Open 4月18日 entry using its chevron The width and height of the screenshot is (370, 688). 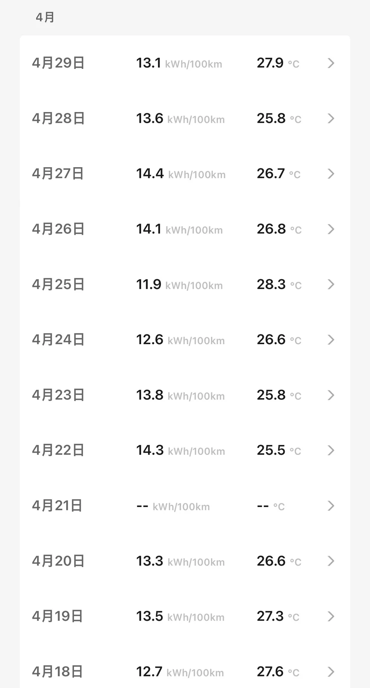(x=331, y=671)
